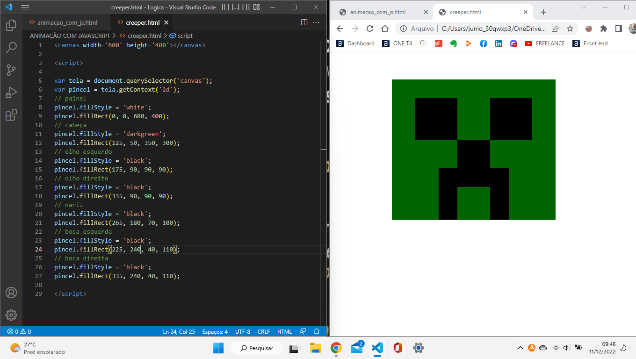Open the Extensions view

(11, 115)
